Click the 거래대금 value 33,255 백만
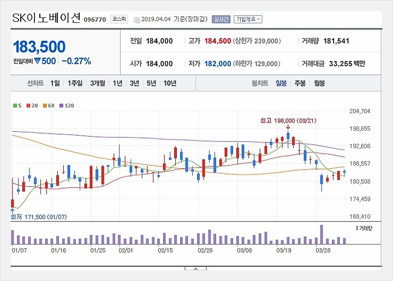Viewport: 393px width, 281px height. coord(347,64)
